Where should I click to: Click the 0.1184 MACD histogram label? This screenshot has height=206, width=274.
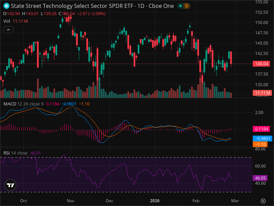(261, 129)
